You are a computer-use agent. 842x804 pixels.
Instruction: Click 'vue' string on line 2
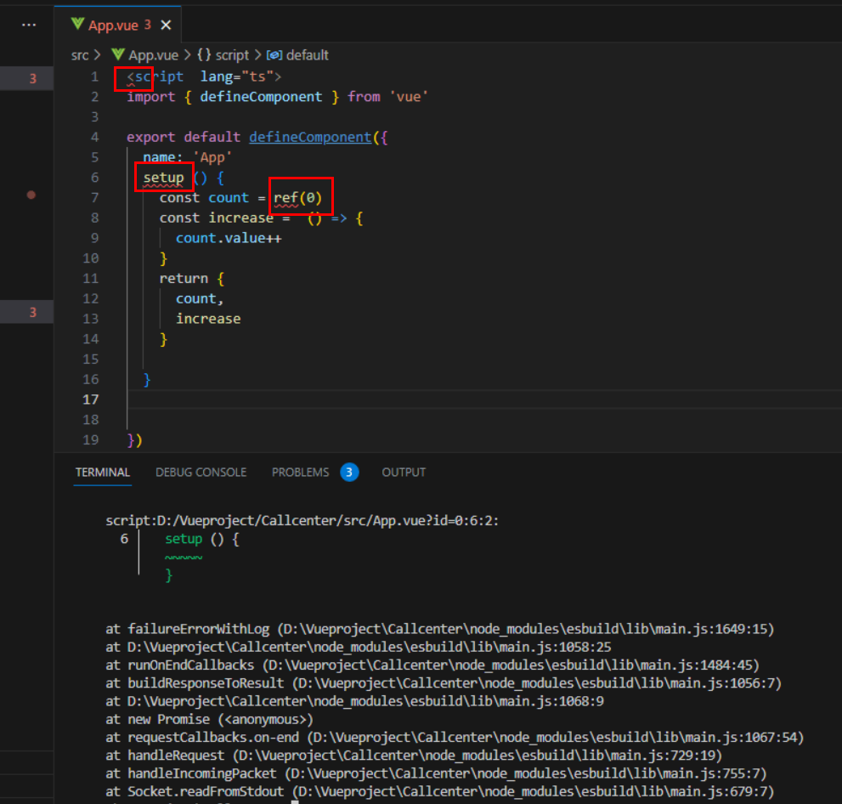[410, 97]
